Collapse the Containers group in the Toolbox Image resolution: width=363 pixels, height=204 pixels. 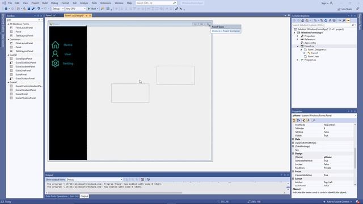9,40
